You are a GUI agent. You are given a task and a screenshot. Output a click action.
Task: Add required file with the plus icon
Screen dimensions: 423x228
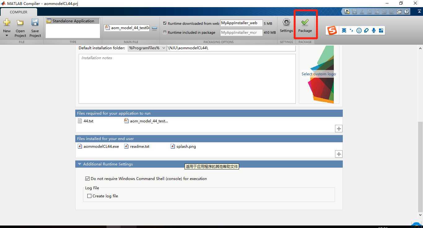[x=339, y=129]
